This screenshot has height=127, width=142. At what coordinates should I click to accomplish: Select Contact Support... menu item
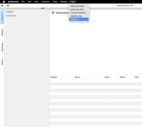pos(79,13)
